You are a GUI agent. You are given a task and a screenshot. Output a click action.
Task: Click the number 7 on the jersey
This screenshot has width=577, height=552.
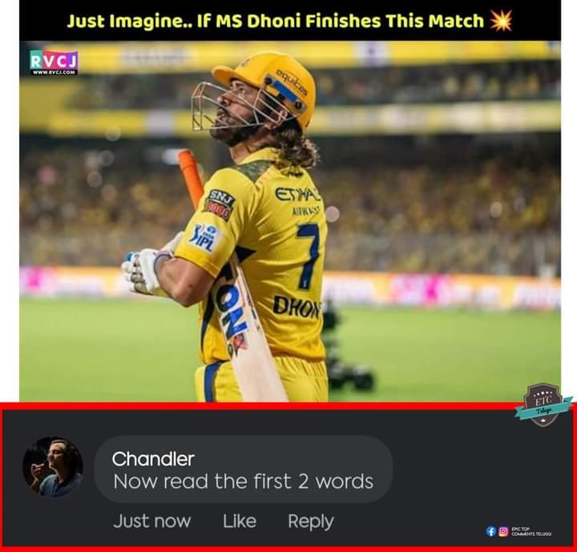[x=308, y=256]
